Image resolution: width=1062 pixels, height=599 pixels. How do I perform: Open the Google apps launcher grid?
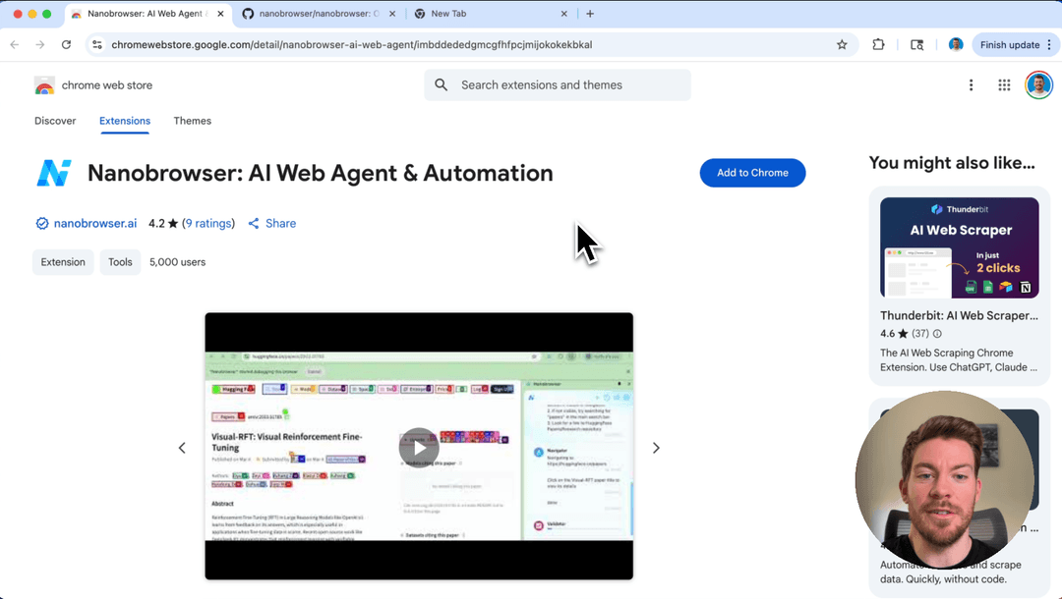1004,85
